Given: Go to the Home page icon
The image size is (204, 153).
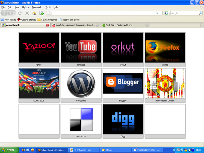Looking at the screenshot, I should click(x=34, y=13).
